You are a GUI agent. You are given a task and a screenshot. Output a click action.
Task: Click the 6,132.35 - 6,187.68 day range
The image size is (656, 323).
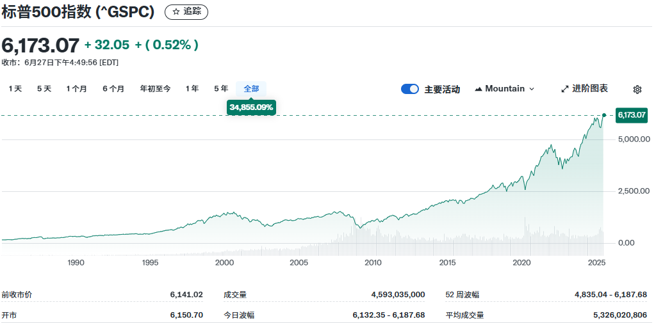pyautogui.click(x=389, y=315)
